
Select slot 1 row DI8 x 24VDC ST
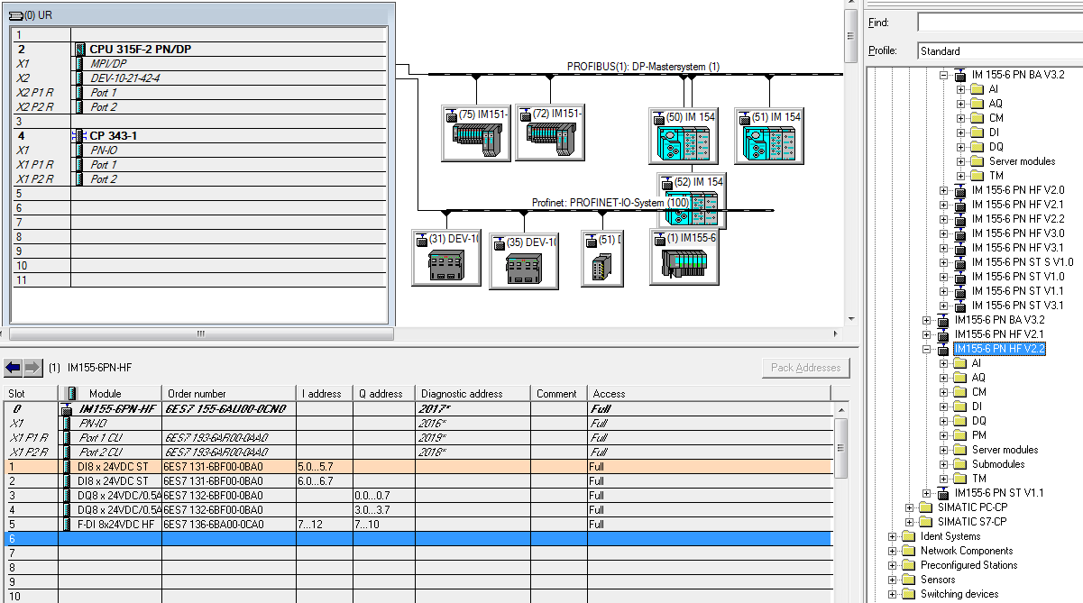point(418,466)
